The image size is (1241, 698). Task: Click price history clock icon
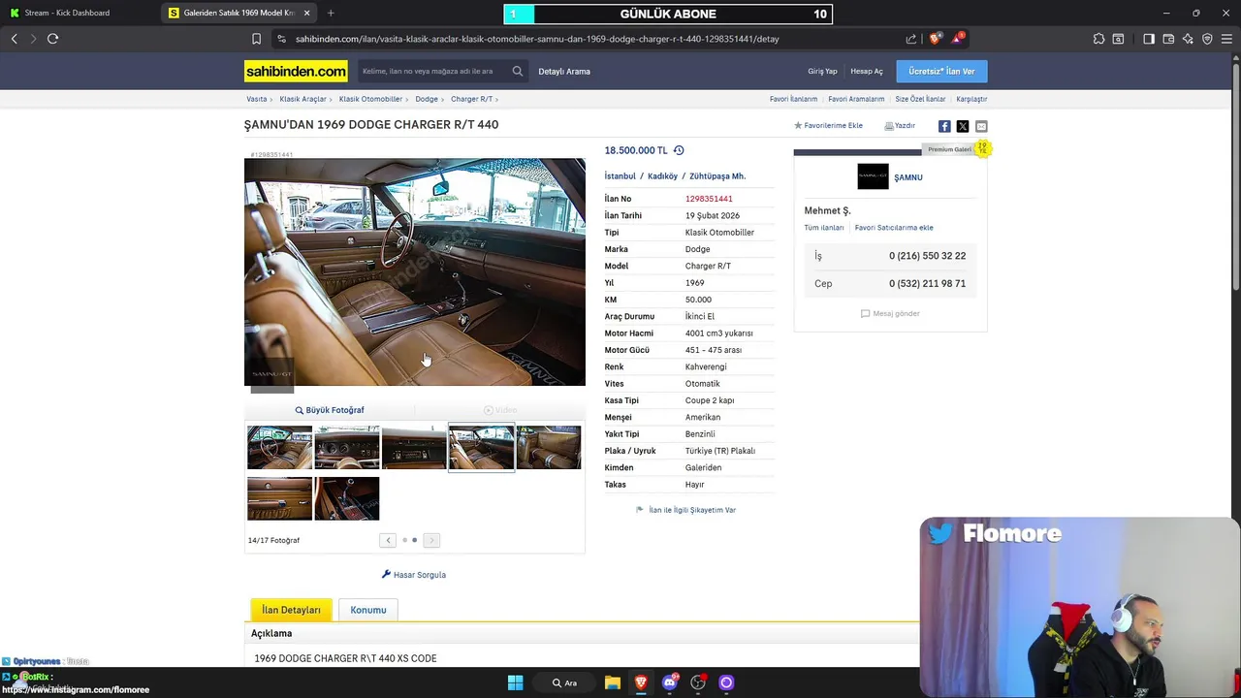pyautogui.click(x=679, y=150)
